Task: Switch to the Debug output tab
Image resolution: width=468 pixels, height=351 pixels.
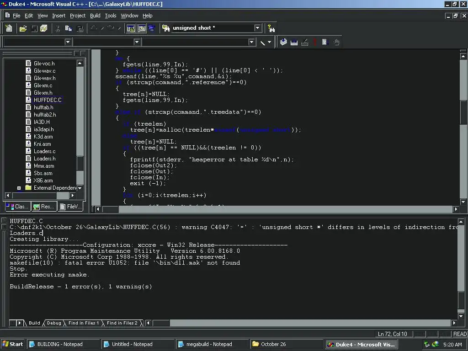Action: tap(54, 323)
